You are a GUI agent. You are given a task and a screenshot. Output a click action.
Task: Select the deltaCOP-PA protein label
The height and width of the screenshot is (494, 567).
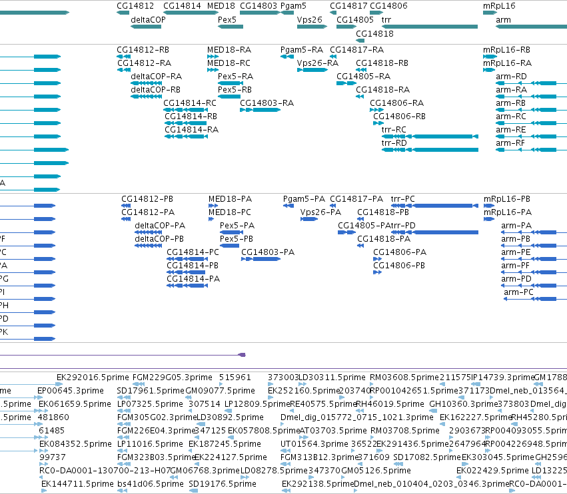pos(160,226)
